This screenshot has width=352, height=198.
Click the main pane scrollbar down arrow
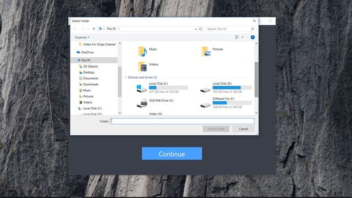(x=256, y=113)
